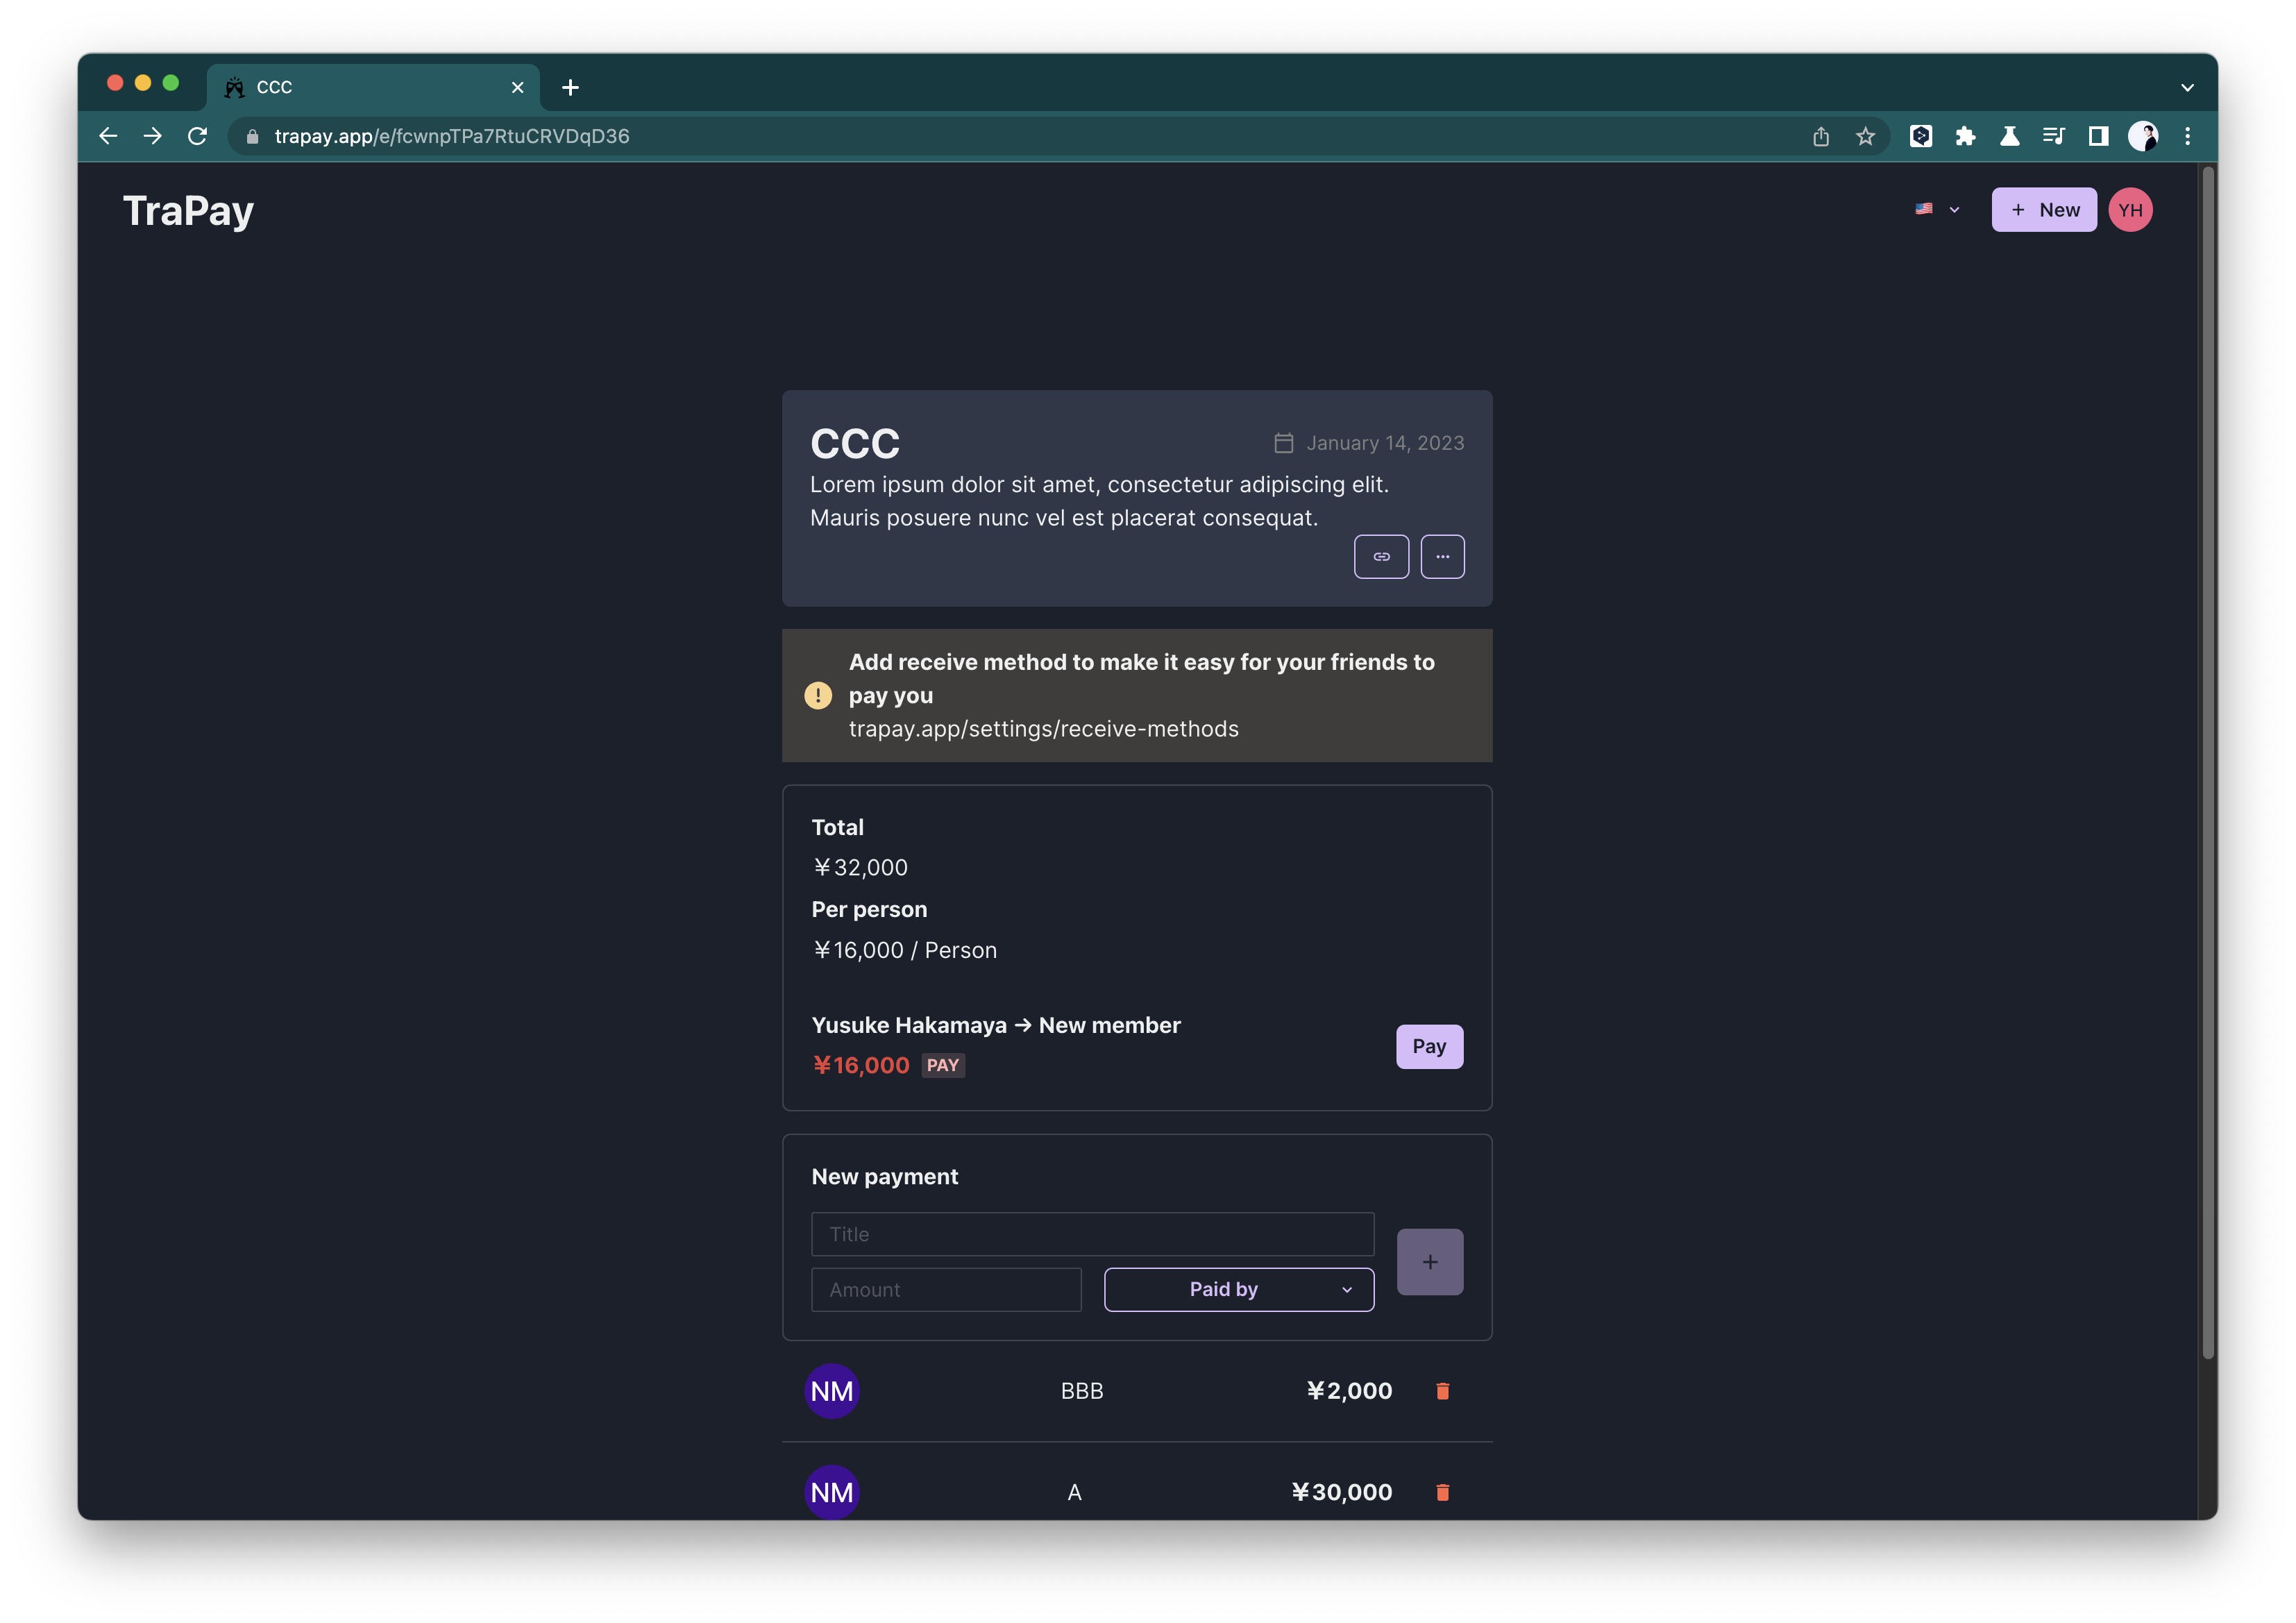Focus the Amount input field
Image resolution: width=2296 pixels, height=1623 pixels.
point(946,1290)
